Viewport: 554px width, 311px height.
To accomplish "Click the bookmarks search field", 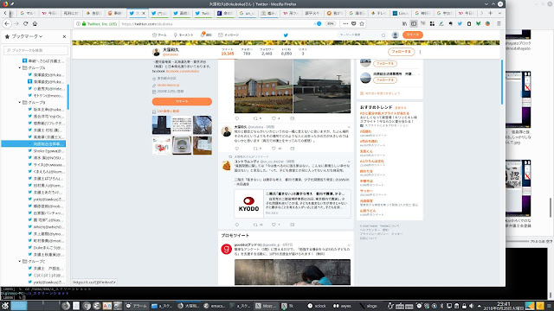I will point(35,50).
